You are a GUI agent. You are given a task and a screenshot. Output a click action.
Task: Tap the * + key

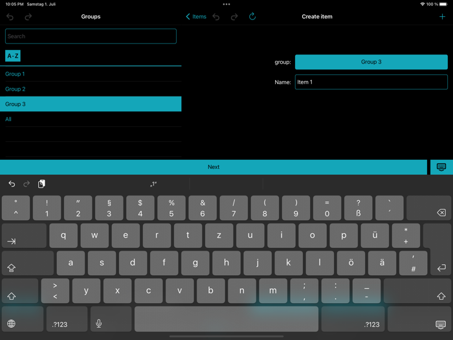tap(406, 236)
